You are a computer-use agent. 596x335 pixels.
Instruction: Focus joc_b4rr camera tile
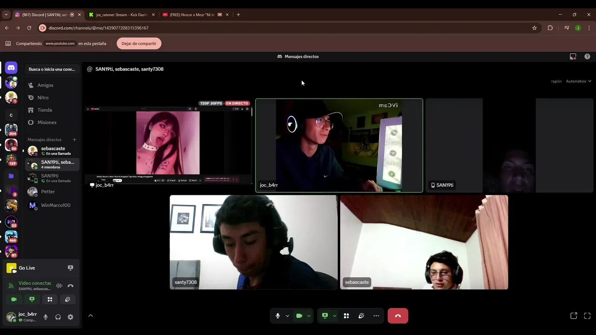pos(339,145)
